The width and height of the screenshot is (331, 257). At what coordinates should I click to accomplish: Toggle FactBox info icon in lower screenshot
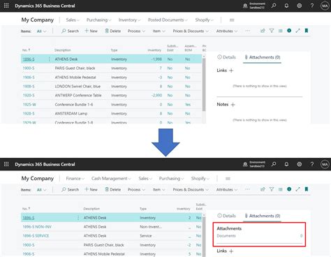(x=289, y=189)
